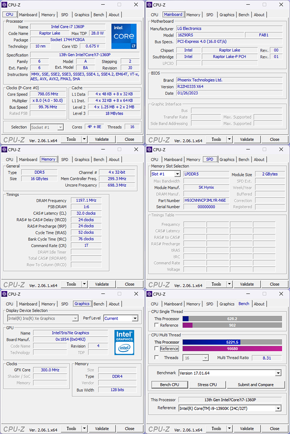Click the multi thread Reference bar showing 16680
290x434 pixels.
click(232, 349)
